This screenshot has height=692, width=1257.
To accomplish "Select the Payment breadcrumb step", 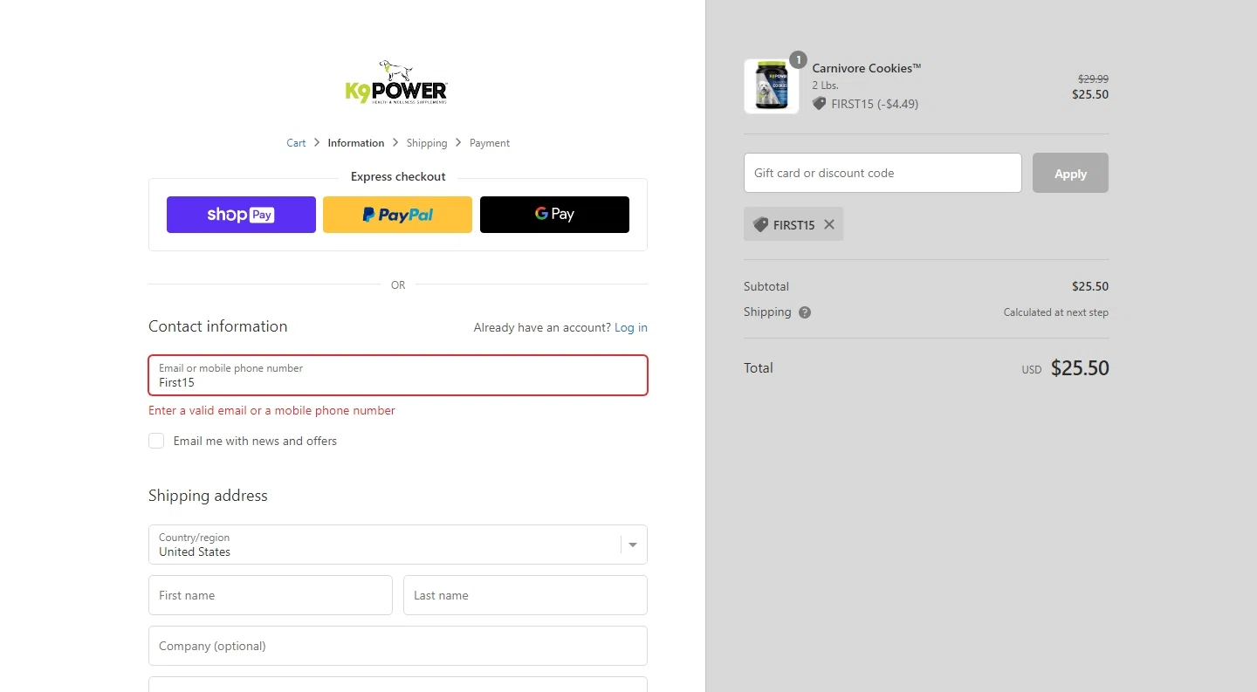I will click(490, 143).
